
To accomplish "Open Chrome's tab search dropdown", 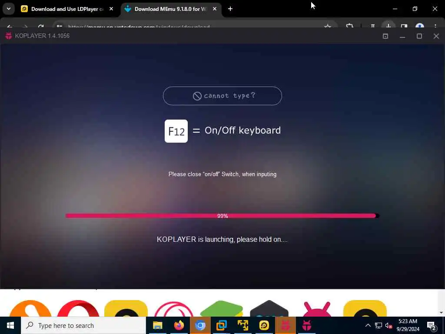I will pos(9,9).
